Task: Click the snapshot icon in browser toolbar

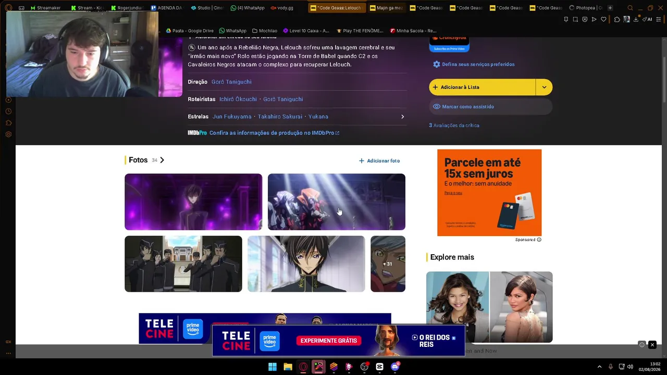Action: 575,19
